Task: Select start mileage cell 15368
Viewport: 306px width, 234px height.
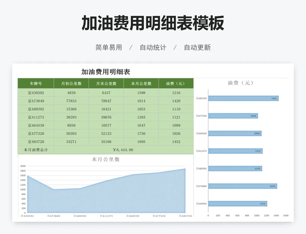Action: (71, 109)
